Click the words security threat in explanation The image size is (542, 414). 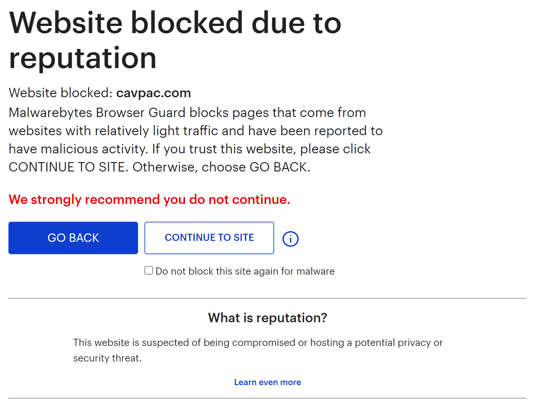pyautogui.click(x=107, y=358)
